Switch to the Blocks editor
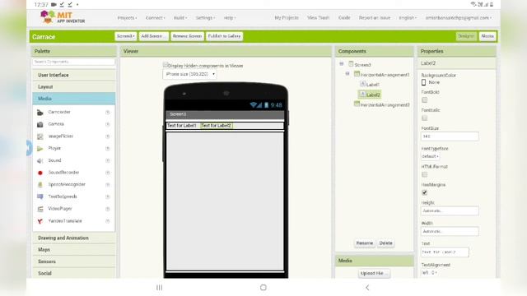Viewport: 527px width, 296px height. [x=487, y=36]
